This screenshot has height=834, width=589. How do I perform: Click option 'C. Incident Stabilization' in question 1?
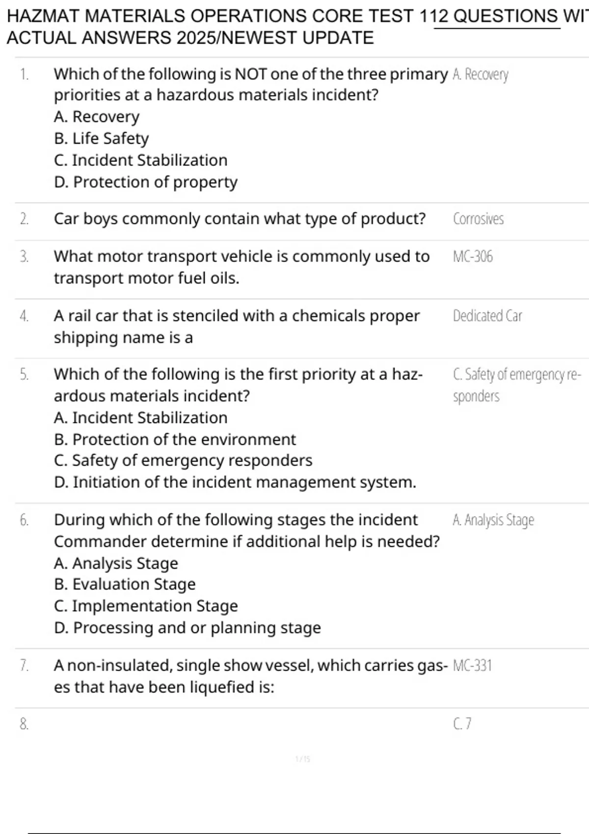[140, 160]
